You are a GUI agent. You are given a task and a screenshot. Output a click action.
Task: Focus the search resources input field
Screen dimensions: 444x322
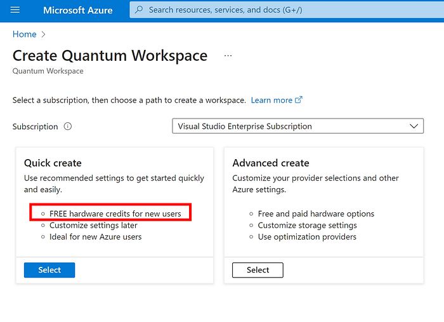tap(287, 10)
